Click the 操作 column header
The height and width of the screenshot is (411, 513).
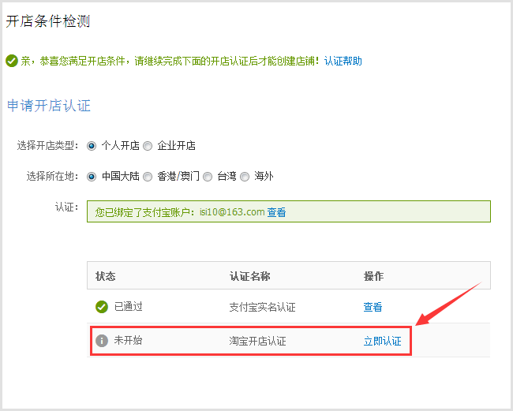pos(373,276)
